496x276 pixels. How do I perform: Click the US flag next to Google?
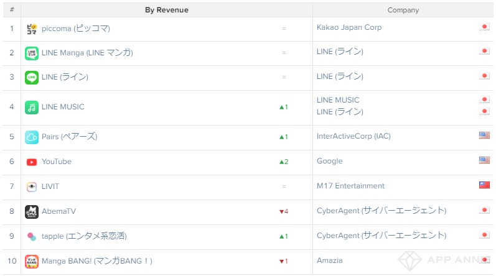tap(484, 160)
